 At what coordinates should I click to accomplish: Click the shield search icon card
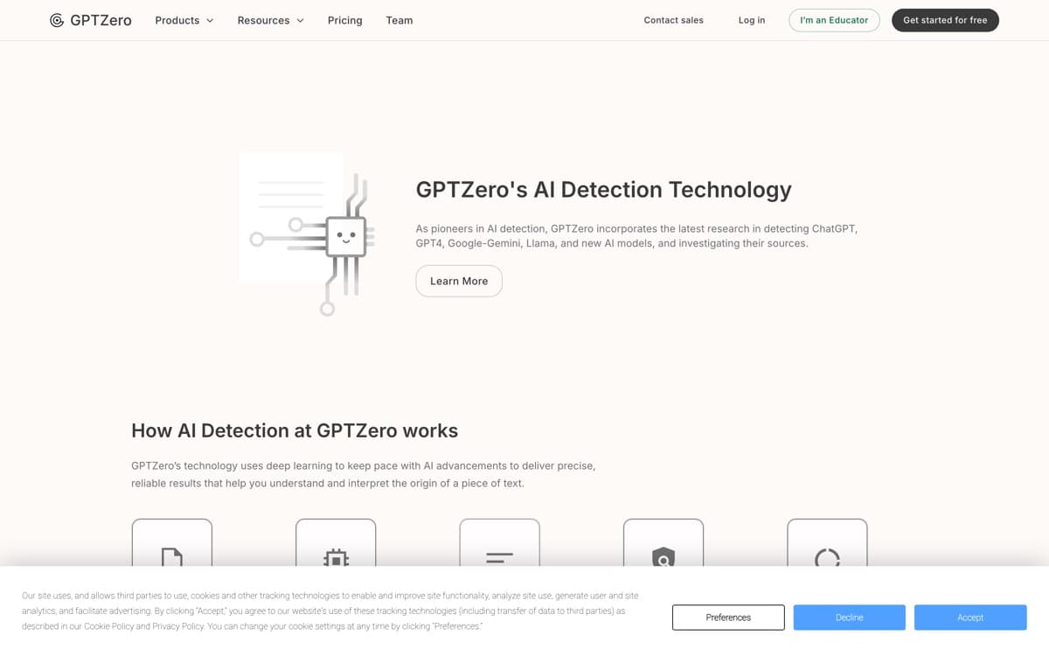click(663, 543)
